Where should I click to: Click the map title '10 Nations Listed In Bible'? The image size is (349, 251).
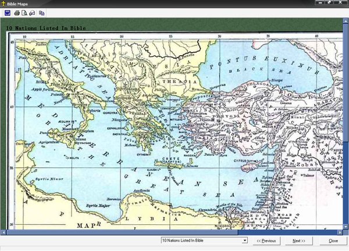tap(45, 28)
